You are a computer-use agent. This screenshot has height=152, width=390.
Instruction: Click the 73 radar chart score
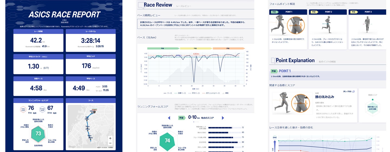click(38, 133)
